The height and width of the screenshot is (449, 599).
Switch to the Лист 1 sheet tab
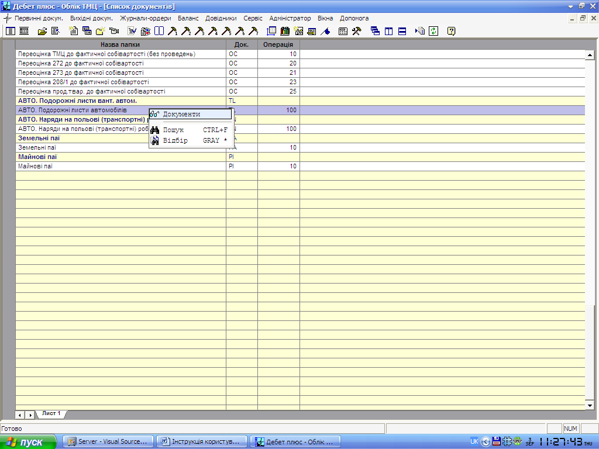[x=51, y=413]
